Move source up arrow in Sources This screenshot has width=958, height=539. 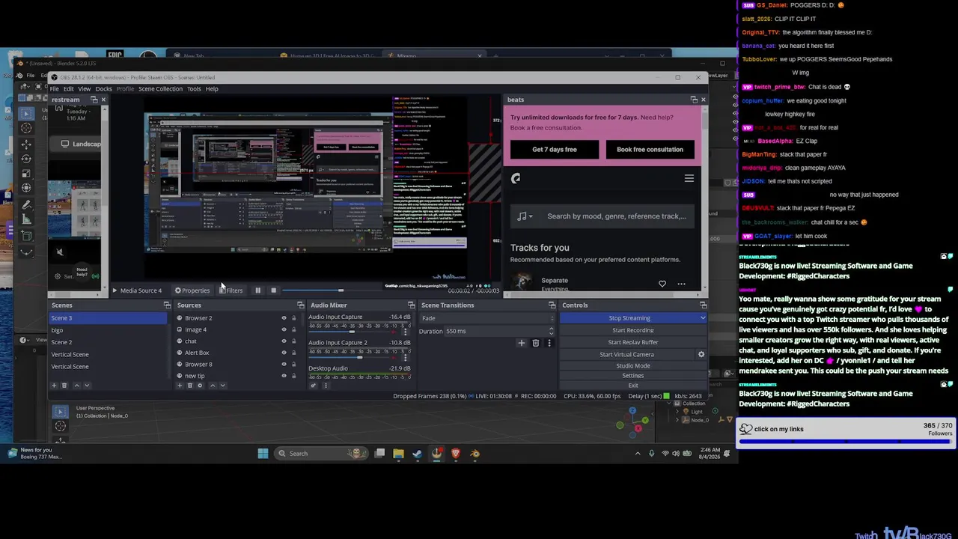pos(213,386)
